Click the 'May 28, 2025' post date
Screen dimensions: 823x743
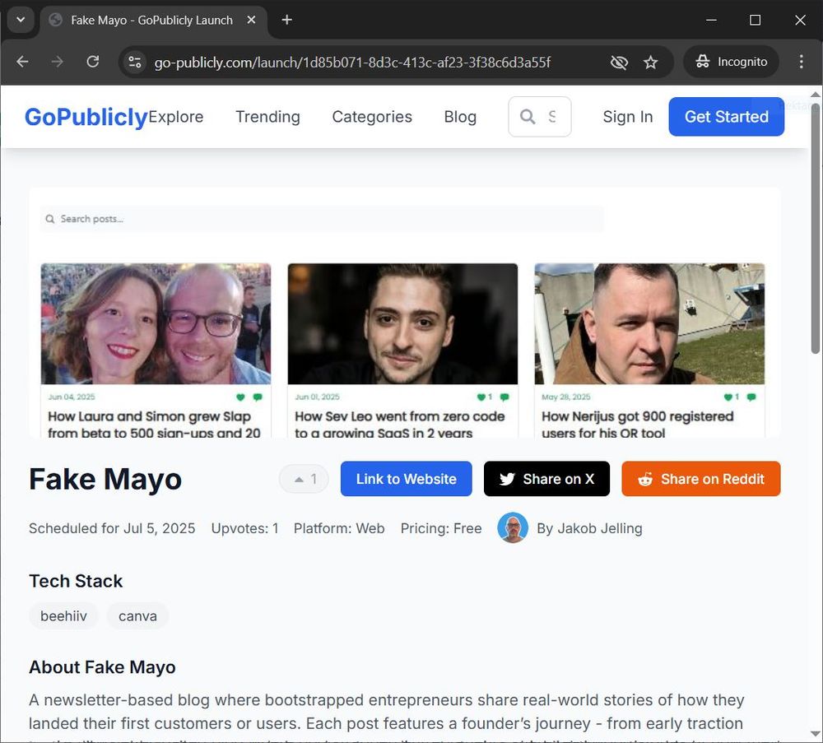pos(566,397)
